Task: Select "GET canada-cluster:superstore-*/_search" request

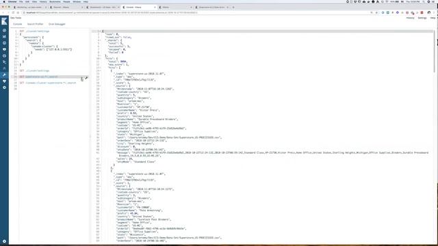Action: coord(48,83)
